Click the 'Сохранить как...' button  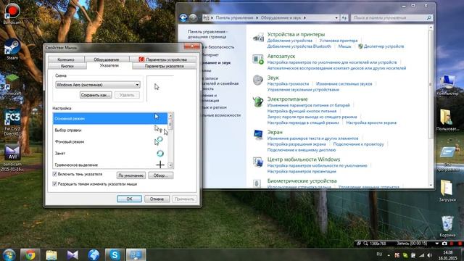coord(96,95)
